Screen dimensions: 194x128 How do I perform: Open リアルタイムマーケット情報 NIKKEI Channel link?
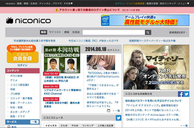tap(62, 92)
